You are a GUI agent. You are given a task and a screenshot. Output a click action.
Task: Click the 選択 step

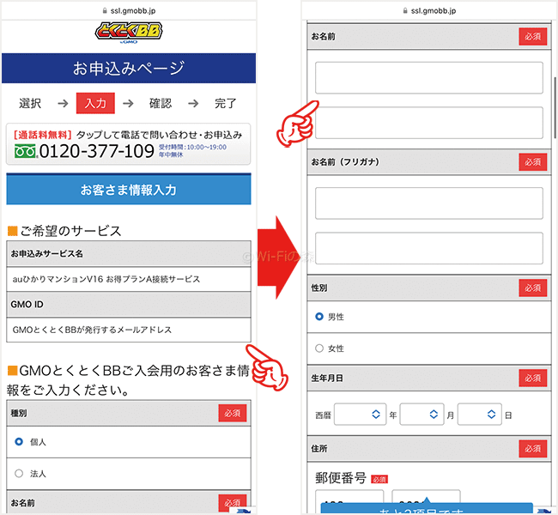pos(30,103)
